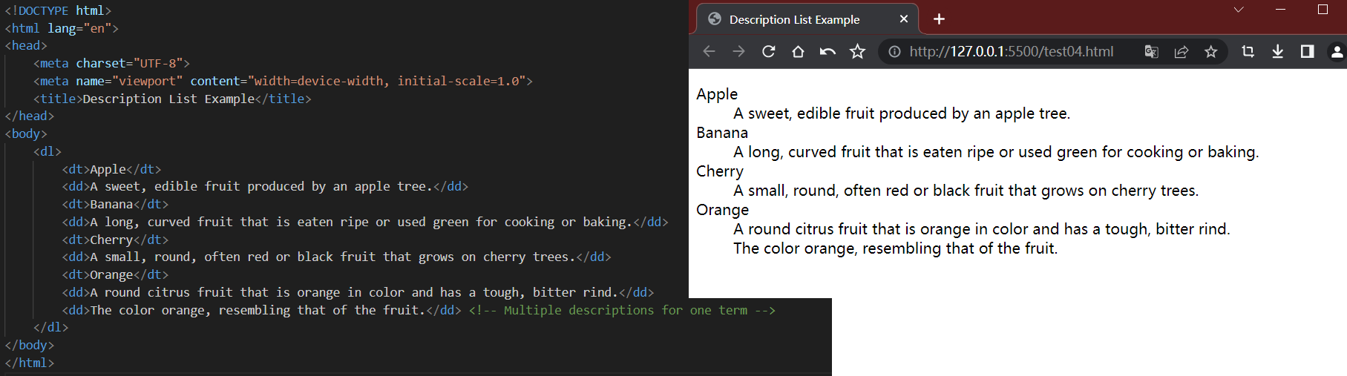This screenshot has width=1347, height=376.
Task: Close the Description List Example tab
Action: pyautogui.click(x=903, y=19)
